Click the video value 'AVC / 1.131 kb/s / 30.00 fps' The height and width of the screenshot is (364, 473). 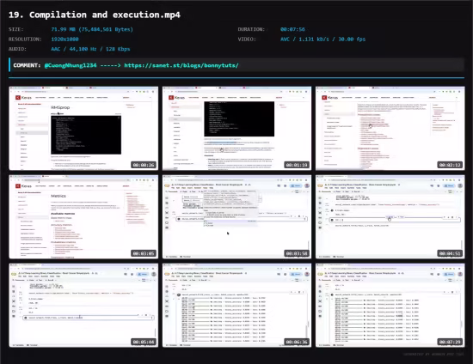point(322,39)
